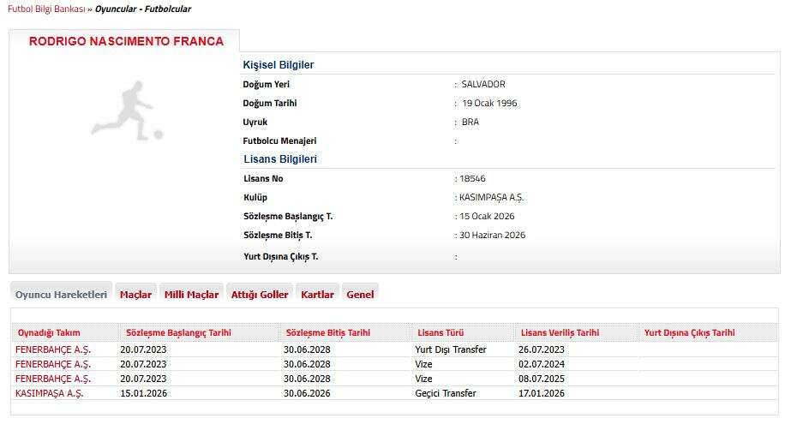Open FENERBAHÇE A.Ş. link in the 08.07.2025 row
The width and height of the screenshot is (797, 430).
pyautogui.click(x=53, y=379)
